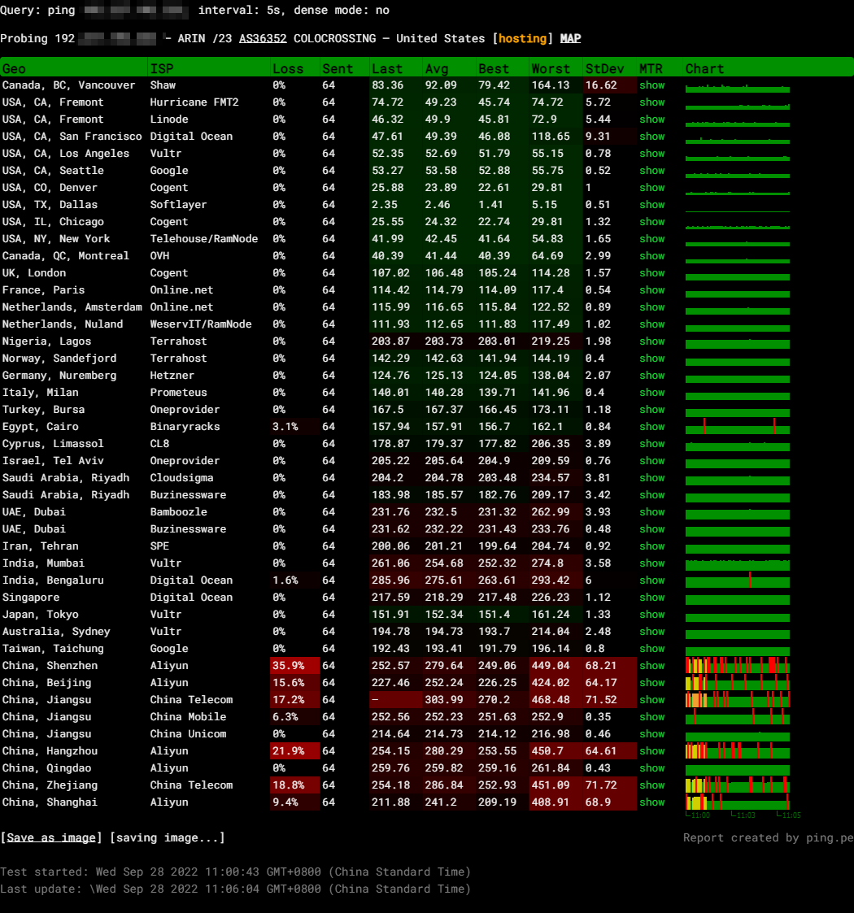Click 'India, Mumbai' geo cell
Viewport: 854px width, 913px height.
click(43, 563)
